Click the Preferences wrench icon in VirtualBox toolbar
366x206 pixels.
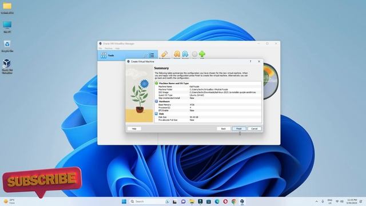[165, 54]
